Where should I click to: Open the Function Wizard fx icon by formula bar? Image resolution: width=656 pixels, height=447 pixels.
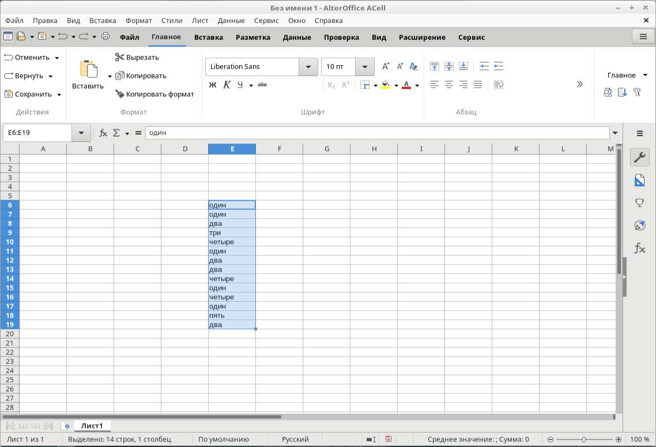(x=103, y=133)
